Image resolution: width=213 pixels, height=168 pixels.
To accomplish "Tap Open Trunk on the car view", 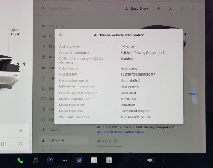I will [15, 32].
